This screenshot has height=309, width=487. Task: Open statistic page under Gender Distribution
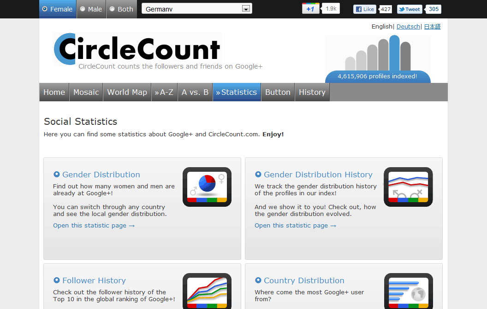94,226
